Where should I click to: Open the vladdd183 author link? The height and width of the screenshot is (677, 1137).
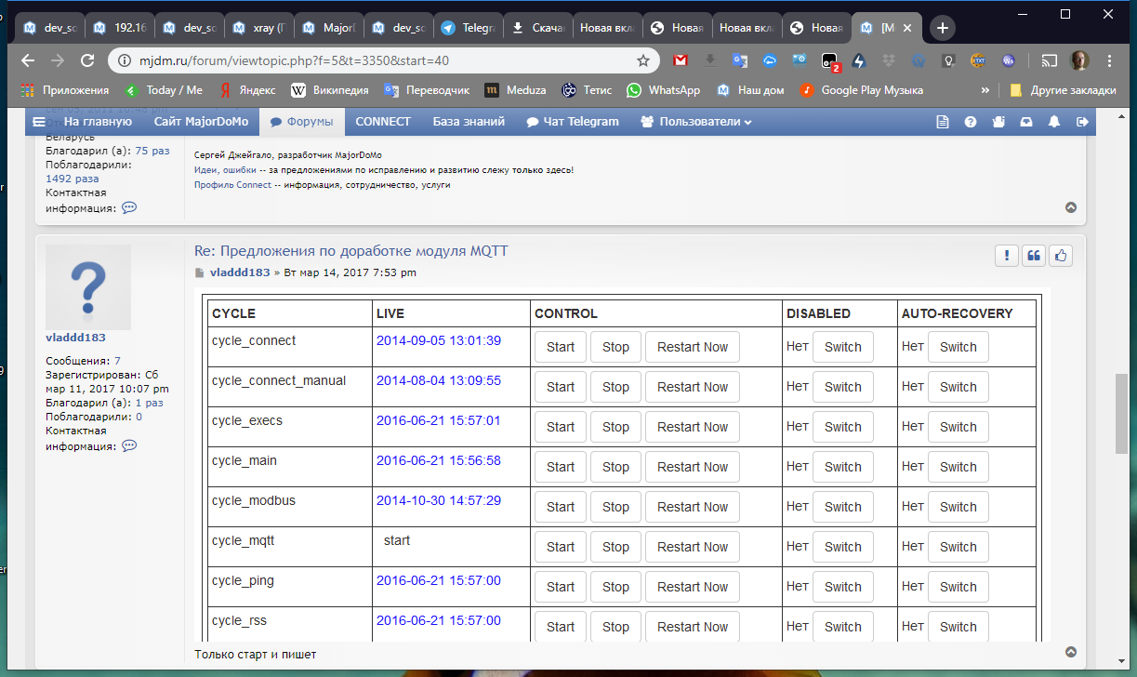(x=240, y=272)
